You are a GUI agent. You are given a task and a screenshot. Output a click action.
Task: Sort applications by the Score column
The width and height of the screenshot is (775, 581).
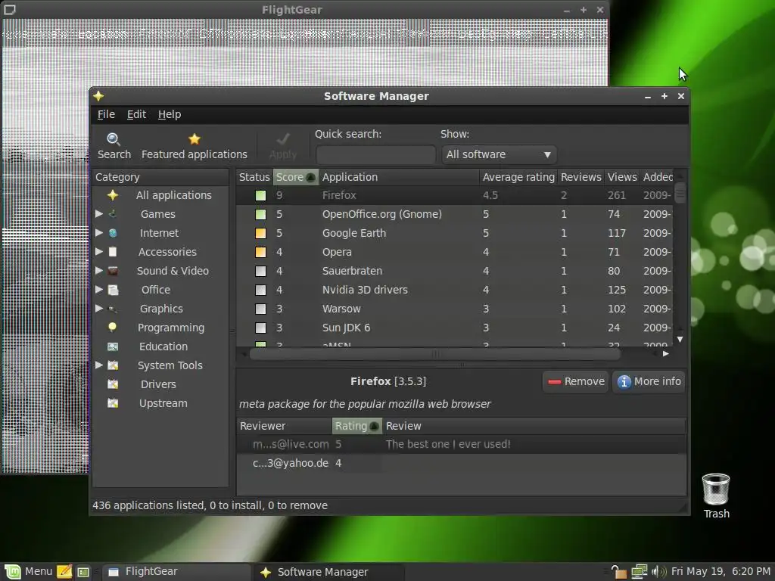(x=296, y=177)
